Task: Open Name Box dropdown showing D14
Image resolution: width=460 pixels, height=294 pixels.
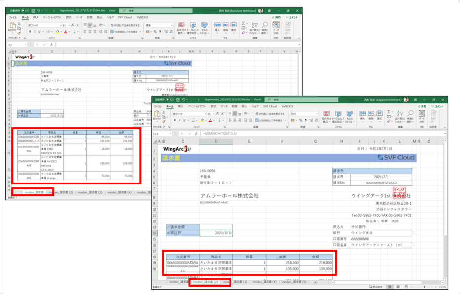Action: 171,134
